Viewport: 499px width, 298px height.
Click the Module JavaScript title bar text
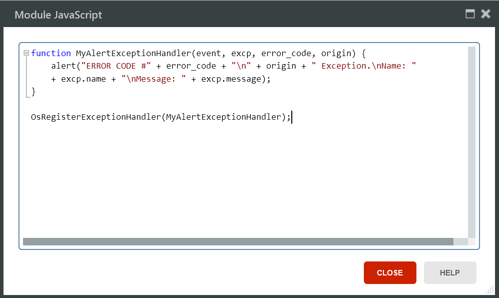[x=59, y=15]
